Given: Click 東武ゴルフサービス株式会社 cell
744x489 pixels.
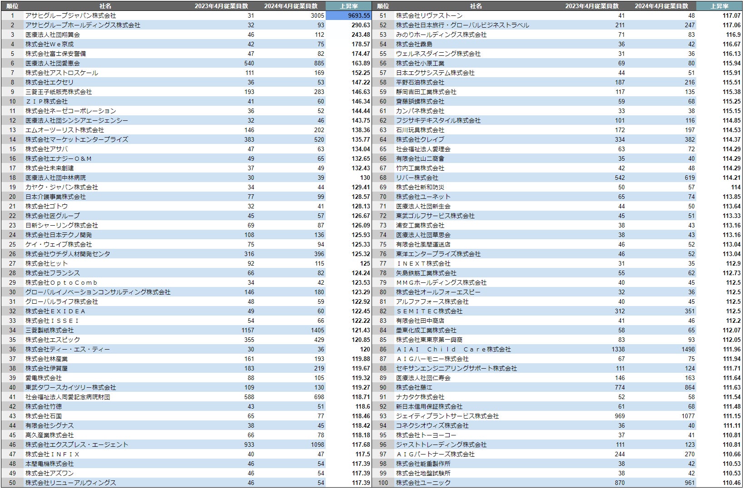Looking at the screenshot, I should (x=435, y=216).
